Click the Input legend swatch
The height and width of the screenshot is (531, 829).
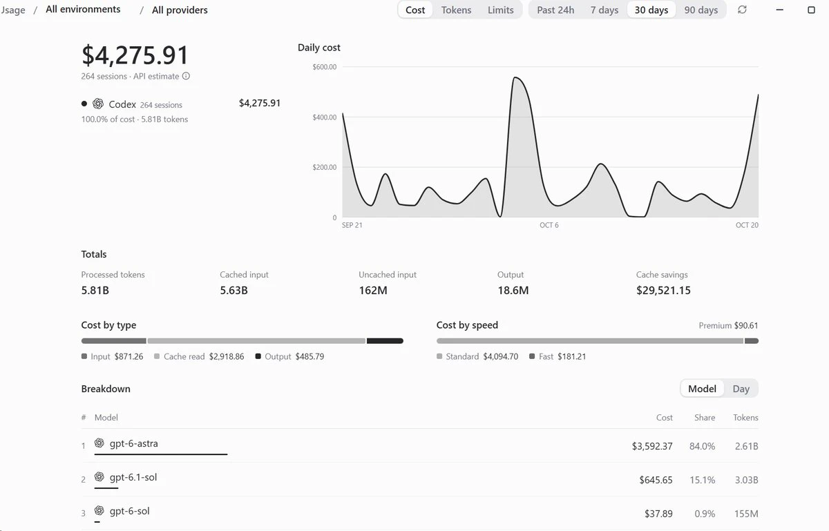(84, 356)
